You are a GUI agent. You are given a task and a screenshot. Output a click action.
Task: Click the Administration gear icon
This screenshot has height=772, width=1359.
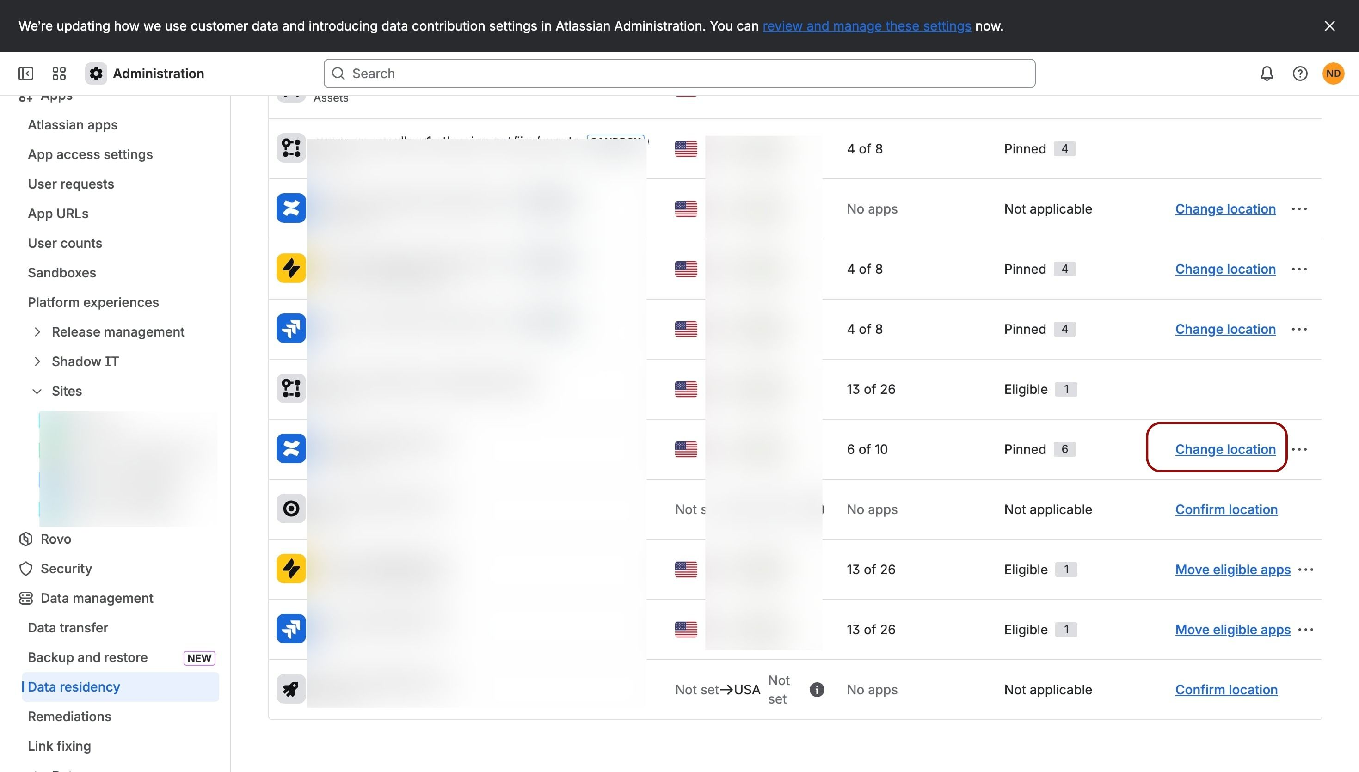click(x=96, y=73)
